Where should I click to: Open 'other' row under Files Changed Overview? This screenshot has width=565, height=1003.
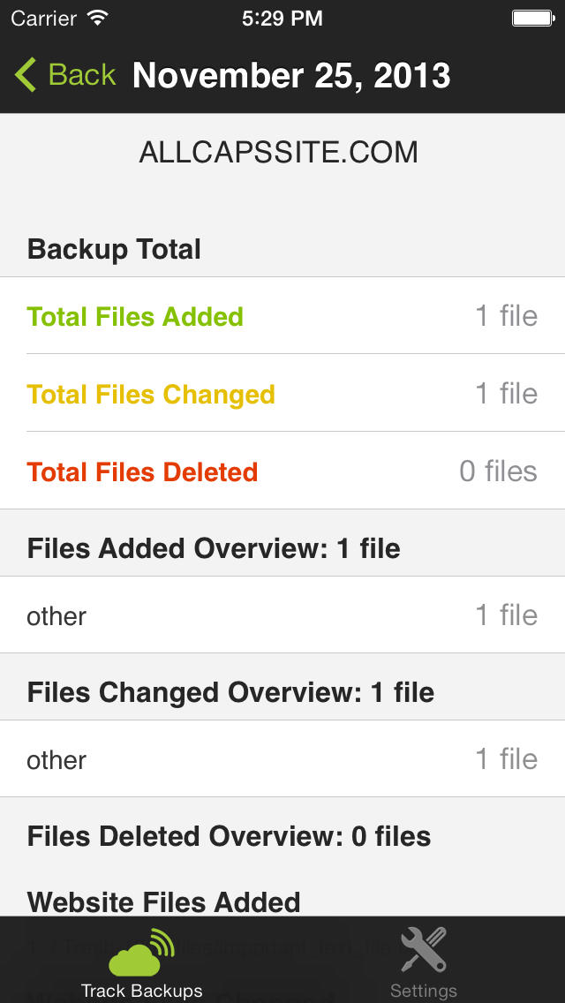[x=282, y=758]
